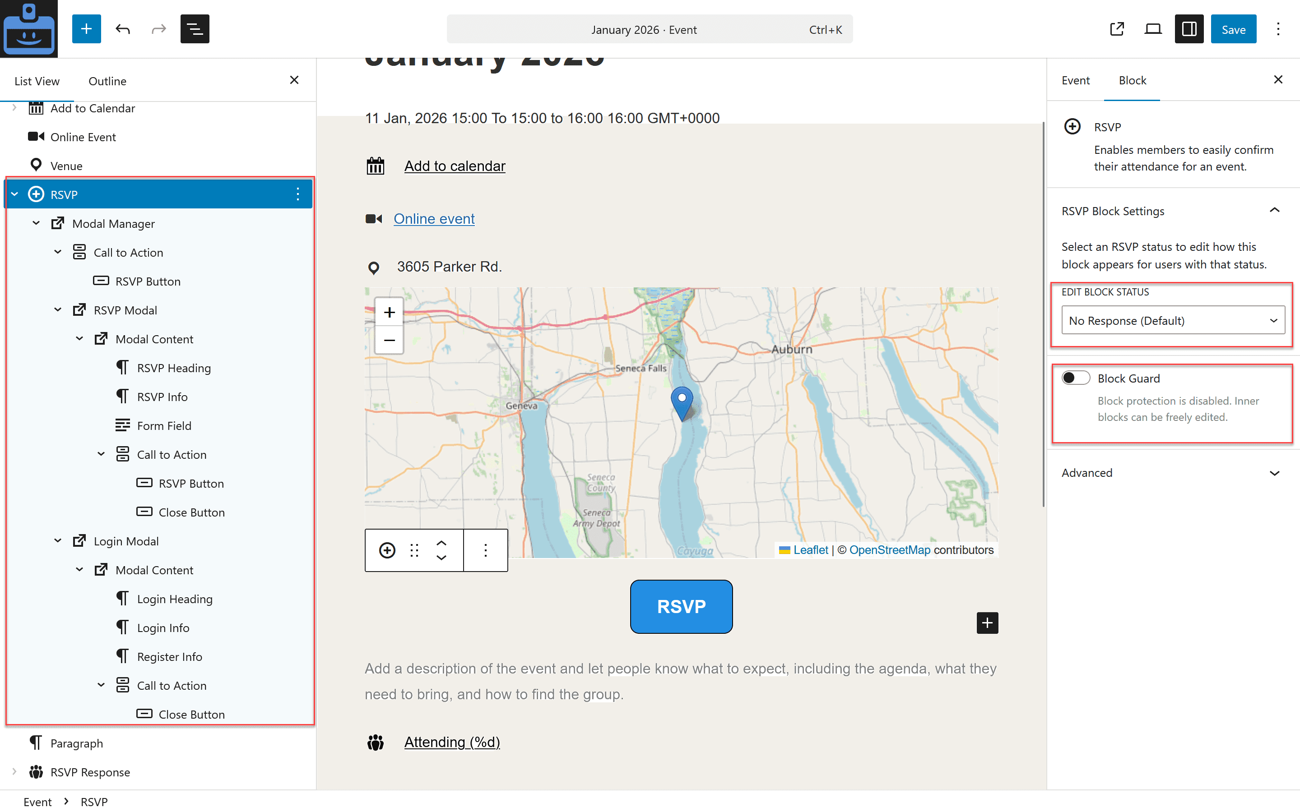
Task: Click the RSVP plus-circle icon in sidebar header
Action: (x=1072, y=127)
